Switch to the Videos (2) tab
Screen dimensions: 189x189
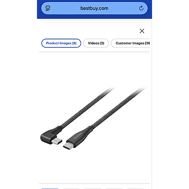(96, 43)
